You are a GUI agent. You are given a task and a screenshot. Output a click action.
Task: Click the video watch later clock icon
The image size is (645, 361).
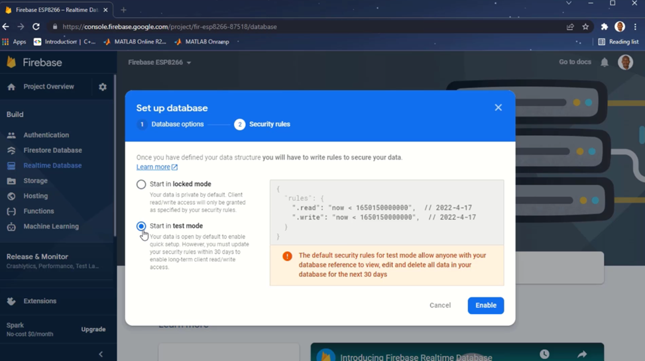point(545,354)
